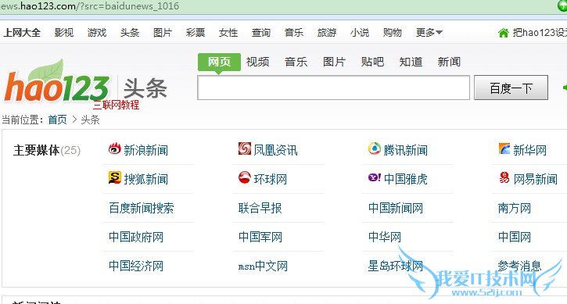The height and width of the screenshot is (304, 567).
Task: Click the Xinhua (新华网) logo icon
Action: (504, 148)
